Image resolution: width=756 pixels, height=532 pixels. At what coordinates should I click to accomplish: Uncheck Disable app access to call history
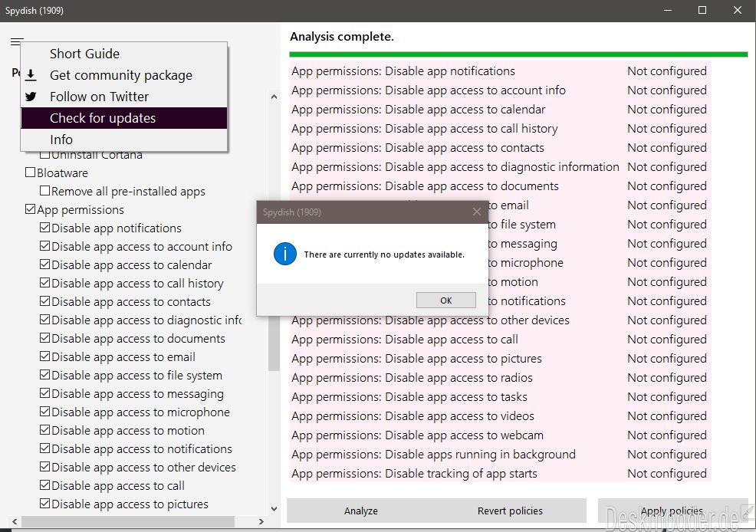(44, 282)
